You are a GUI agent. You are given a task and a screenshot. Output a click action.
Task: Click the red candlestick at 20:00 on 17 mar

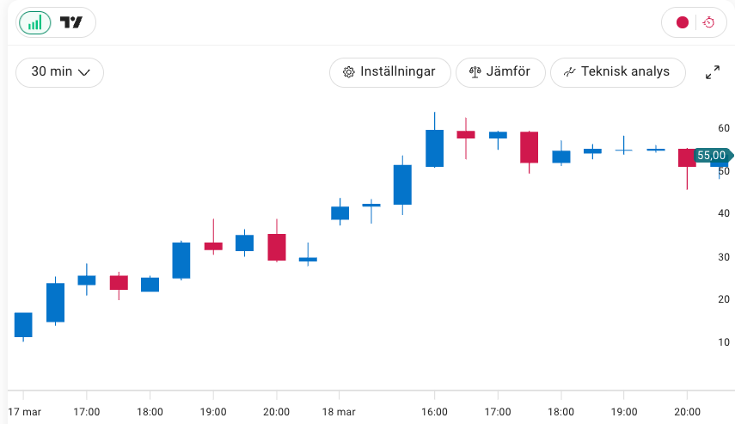[276, 247]
